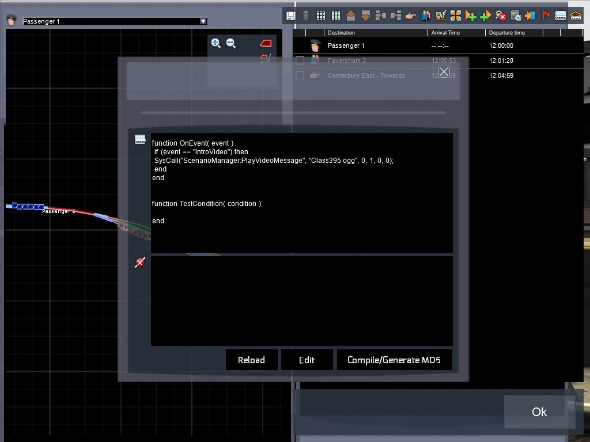Click the orange move-up arrow icon
Screen dimensions: 590x442
pyautogui.click(x=351, y=16)
